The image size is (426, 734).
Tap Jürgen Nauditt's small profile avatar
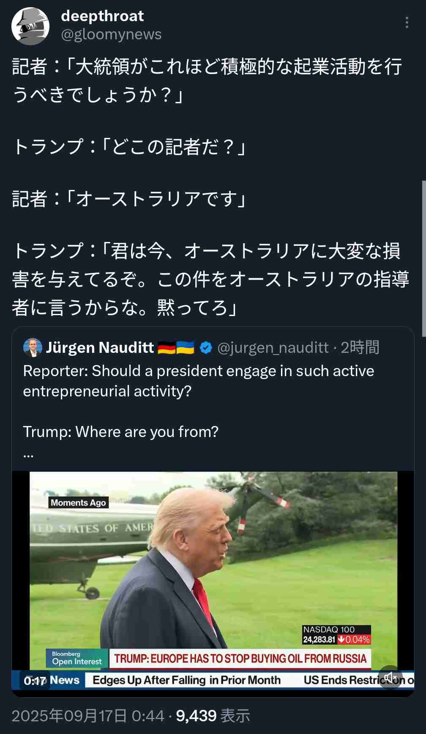point(33,348)
